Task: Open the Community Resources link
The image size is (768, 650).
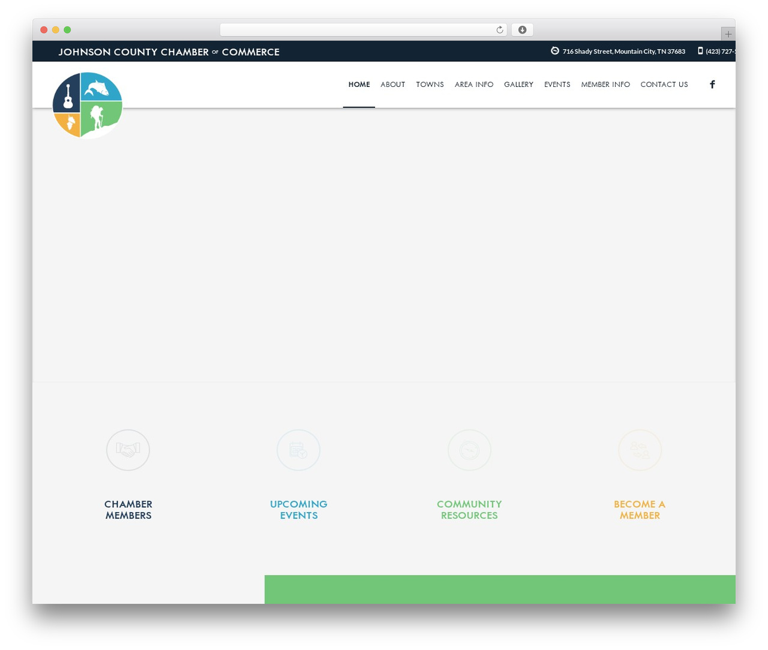Action: point(469,510)
